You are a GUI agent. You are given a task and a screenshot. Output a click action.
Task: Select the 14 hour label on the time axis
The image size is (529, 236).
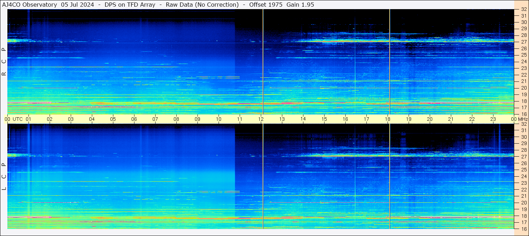(303, 119)
